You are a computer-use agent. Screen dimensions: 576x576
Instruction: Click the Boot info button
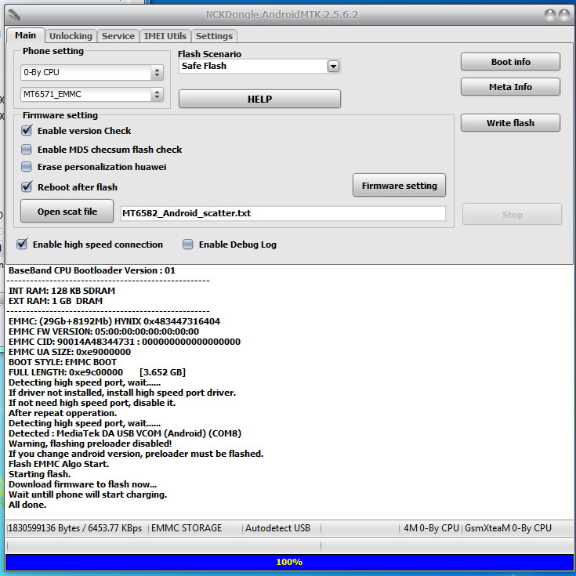click(511, 62)
